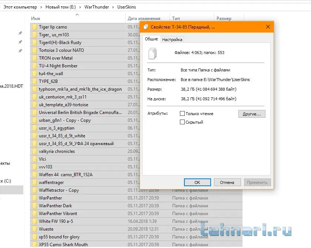Click the folder icon of Wueste
The image size is (311, 248).
click(x=34, y=229)
